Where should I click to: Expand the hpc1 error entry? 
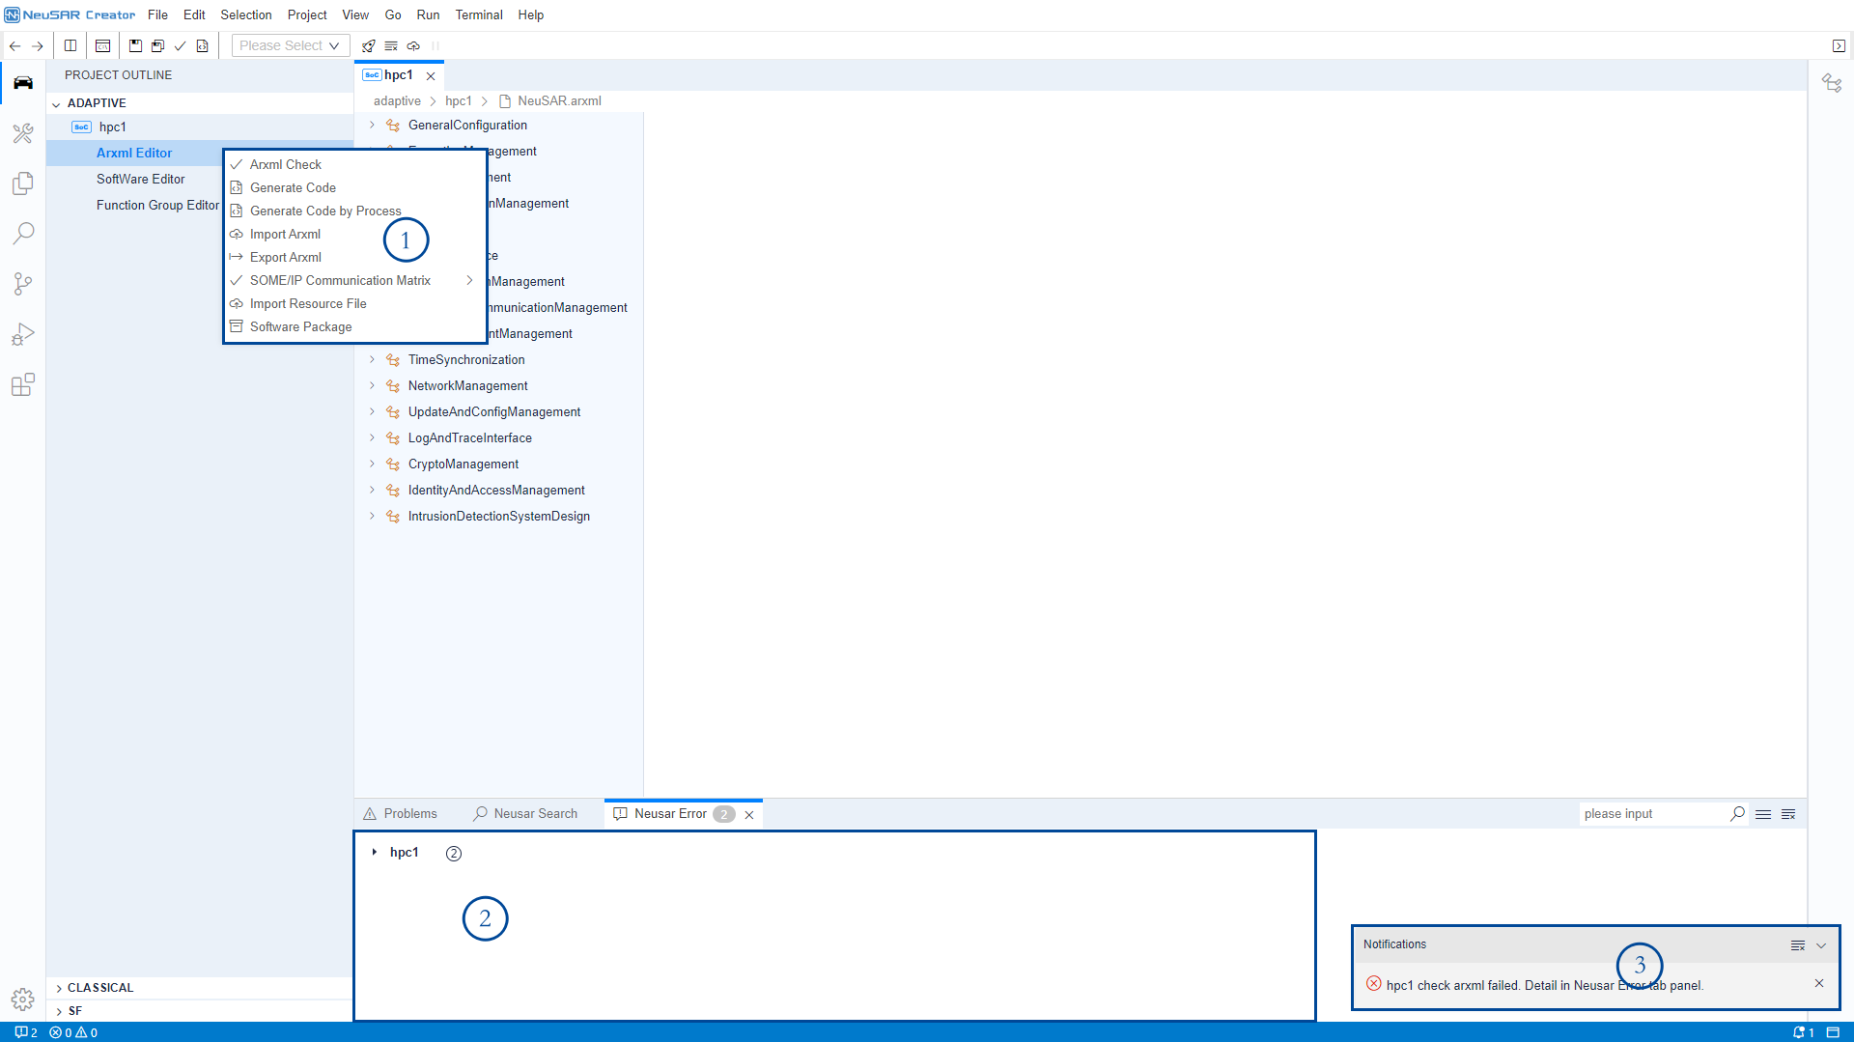[x=375, y=852]
